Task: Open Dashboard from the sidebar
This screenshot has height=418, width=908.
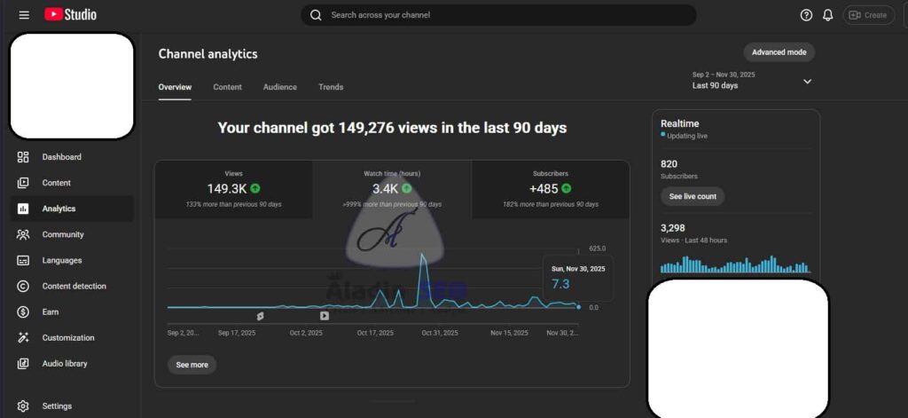Action: (x=61, y=157)
